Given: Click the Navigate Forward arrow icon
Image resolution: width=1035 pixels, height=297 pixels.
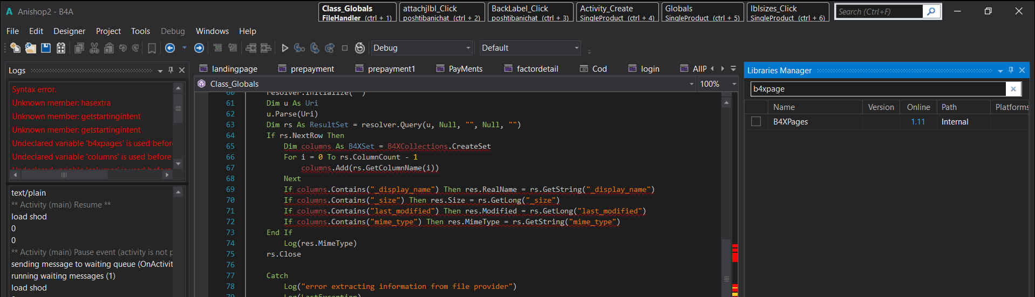Looking at the screenshot, I should click(199, 48).
